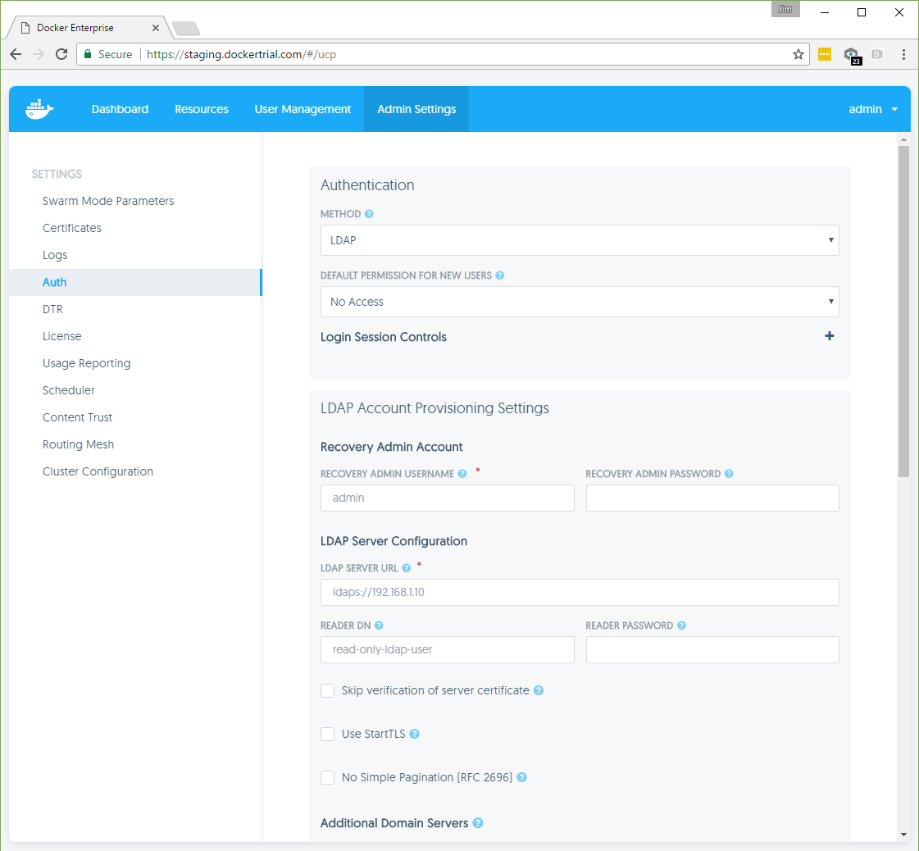Image resolution: width=919 pixels, height=851 pixels.
Task: Toggle No Simple Pagination checkbox
Action: [328, 777]
